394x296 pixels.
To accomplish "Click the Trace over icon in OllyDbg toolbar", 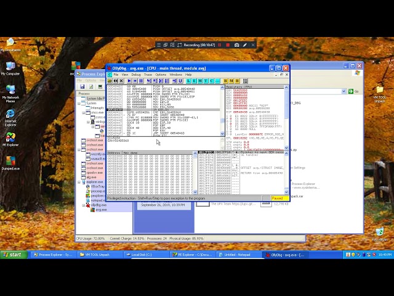I will (167, 81).
